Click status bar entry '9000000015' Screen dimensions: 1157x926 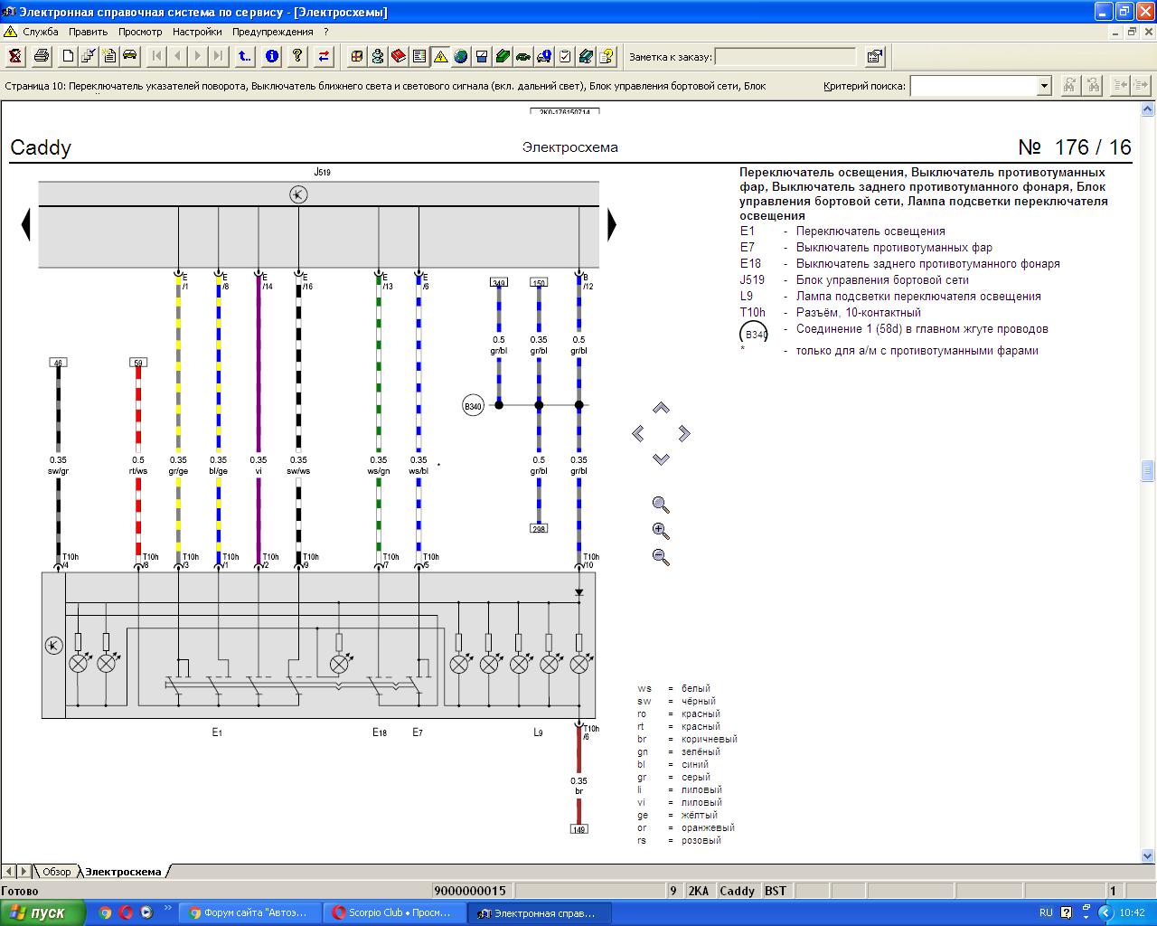pos(470,891)
